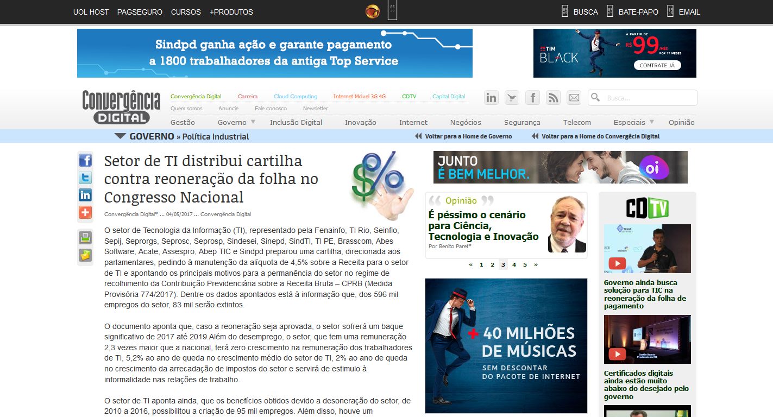Open the Gestão menu item
This screenshot has height=417, width=773.
pyautogui.click(x=183, y=123)
